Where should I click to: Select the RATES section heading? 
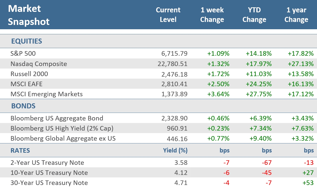[20, 151]
